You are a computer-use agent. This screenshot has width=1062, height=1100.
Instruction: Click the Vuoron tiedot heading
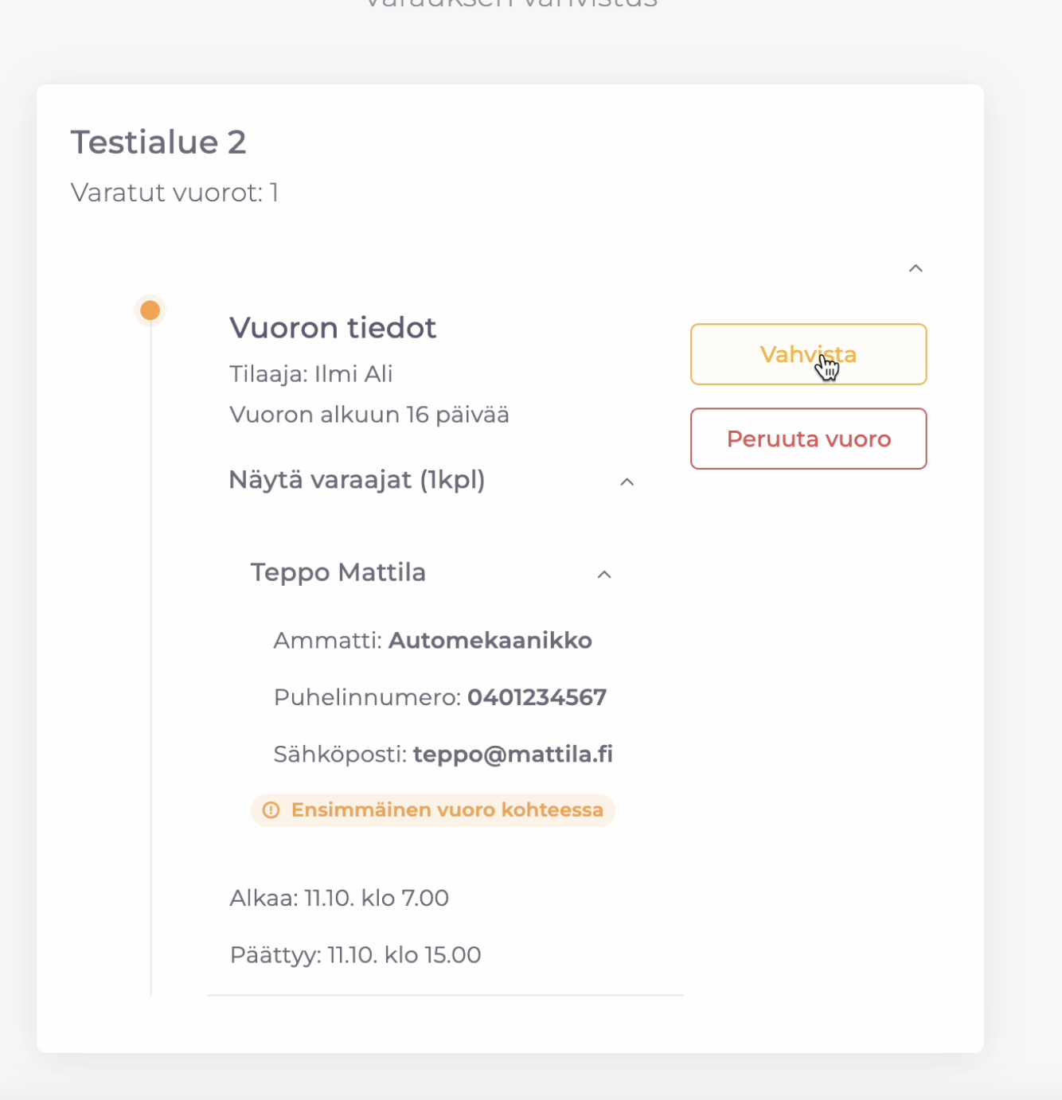point(333,328)
